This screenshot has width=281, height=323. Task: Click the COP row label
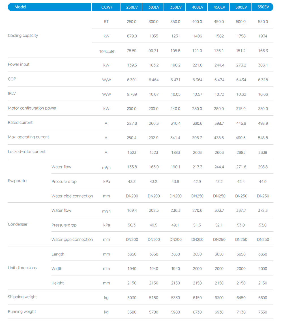(x=12, y=79)
